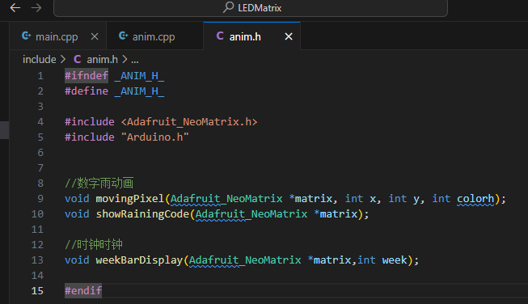The height and width of the screenshot is (304, 528).
Task: Place cursor on #ifndef directive
Action: (87, 76)
